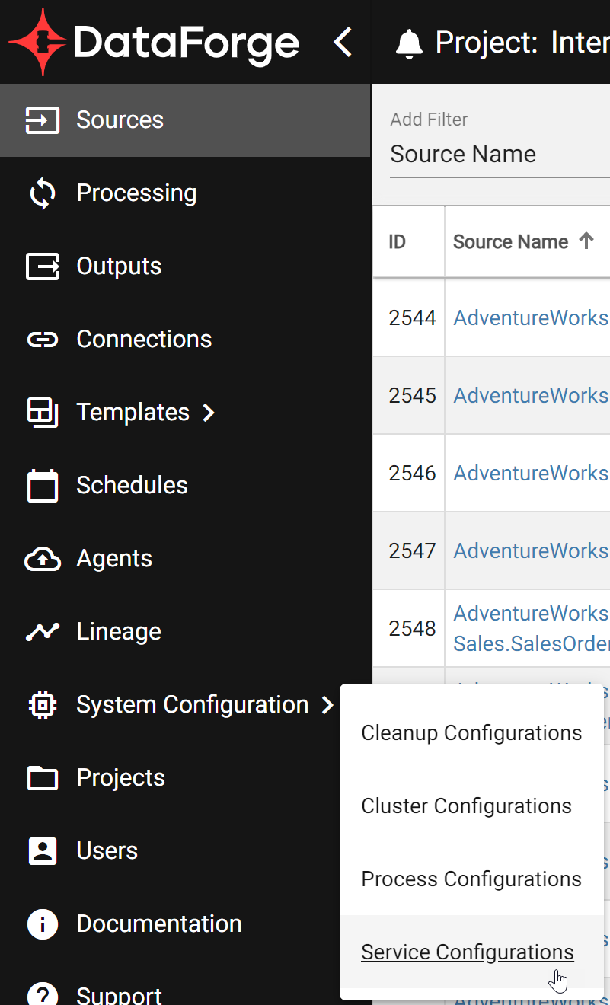Expand the System Configuration submenu chevron
This screenshot has height=1005, width=610.
pyautogui.click(x=327, y=705)
